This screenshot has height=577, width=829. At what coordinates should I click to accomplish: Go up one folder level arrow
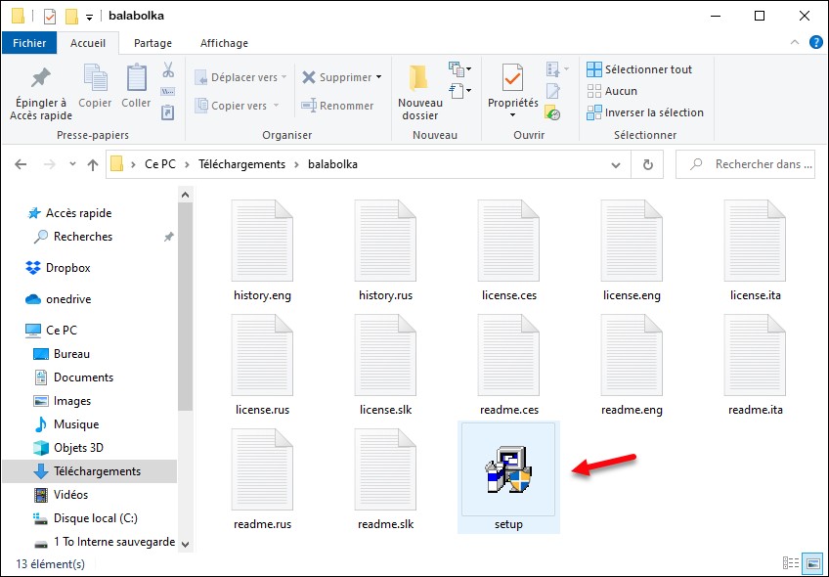tap(93, 164)
